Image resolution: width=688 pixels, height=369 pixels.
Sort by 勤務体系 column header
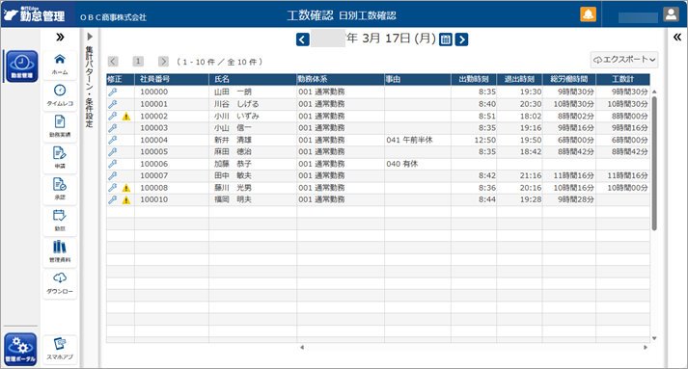(341, 79)
